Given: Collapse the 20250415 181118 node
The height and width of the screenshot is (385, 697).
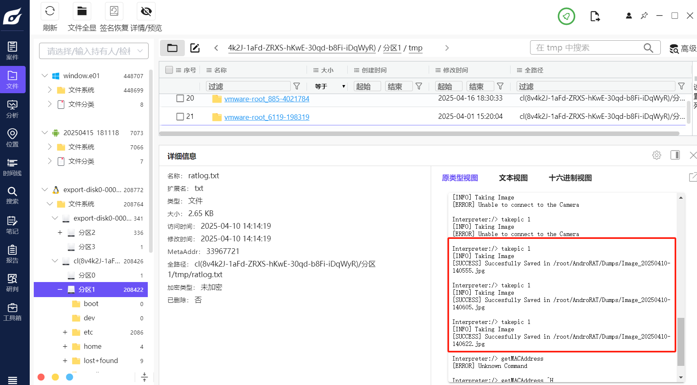Looking at the screenshot, I should 45,133.
